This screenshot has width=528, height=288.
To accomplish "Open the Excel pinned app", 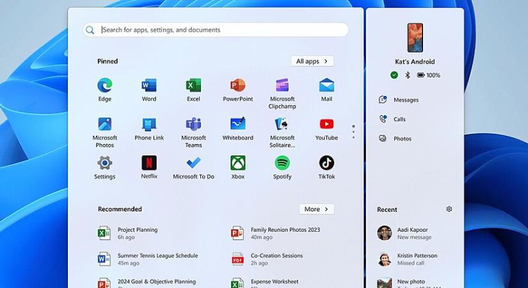I will (193, 90).
